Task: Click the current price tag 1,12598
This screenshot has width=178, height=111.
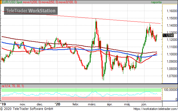Action: pos(168,35)
